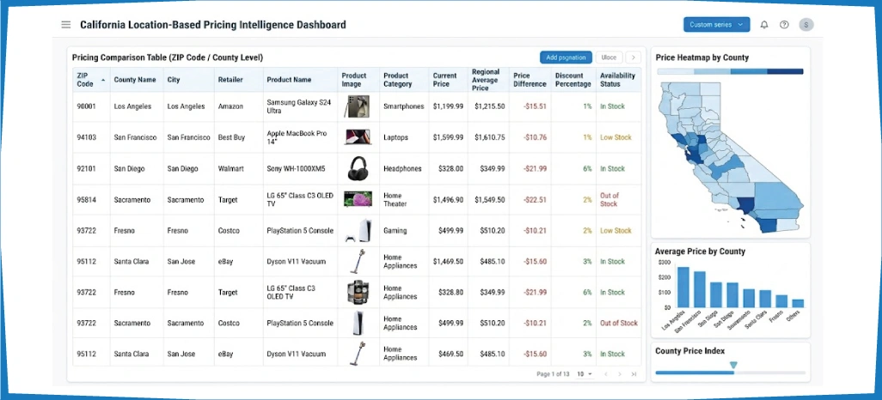Click the lightest blue heatmap legend swatch

tap(676, 71)
